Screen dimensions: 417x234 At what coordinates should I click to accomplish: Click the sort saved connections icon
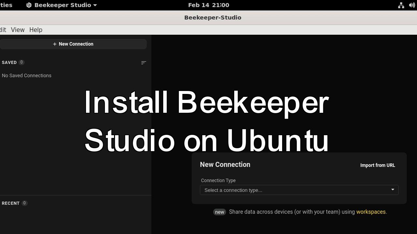143,63
